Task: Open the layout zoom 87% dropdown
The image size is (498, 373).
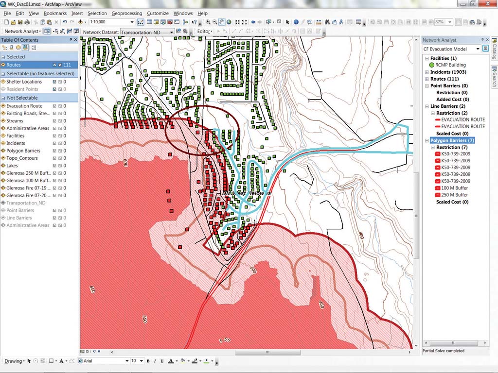Action: pos(450,22)
